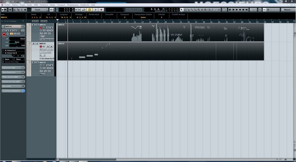Toggle record enable on MIDI 01 track
This screenshot has height=162, width=296.
[41, 28]
